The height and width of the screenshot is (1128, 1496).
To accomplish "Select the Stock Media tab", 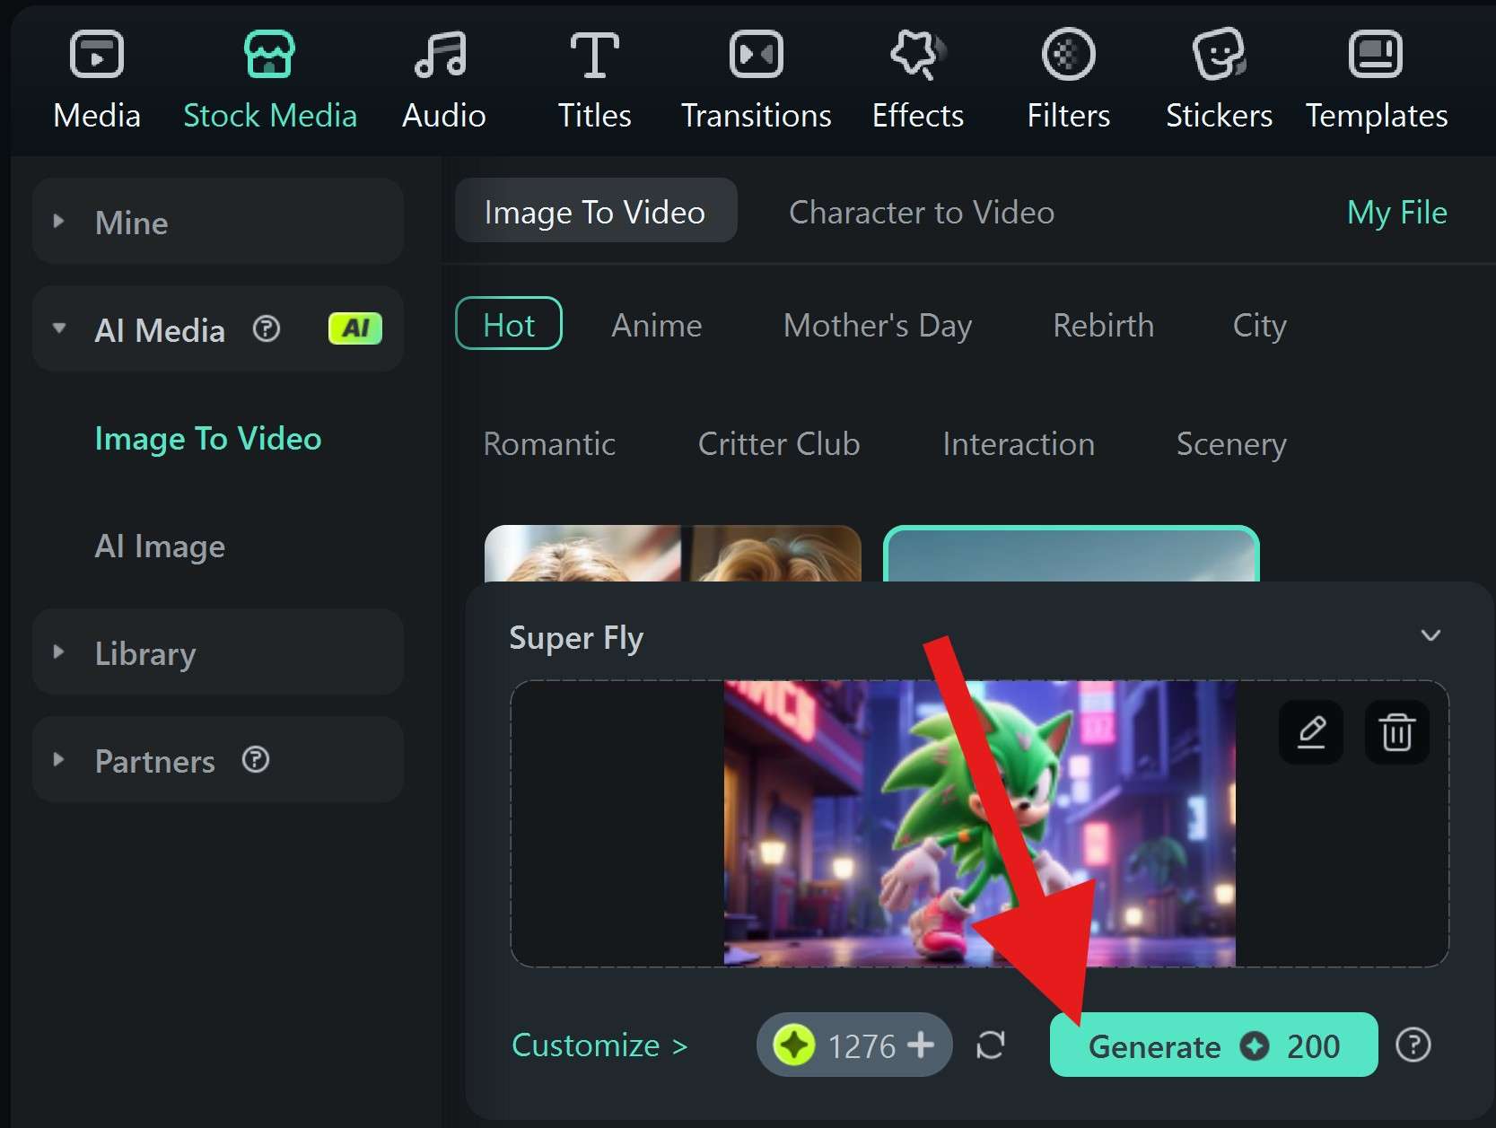I will [x=270, y=80].
